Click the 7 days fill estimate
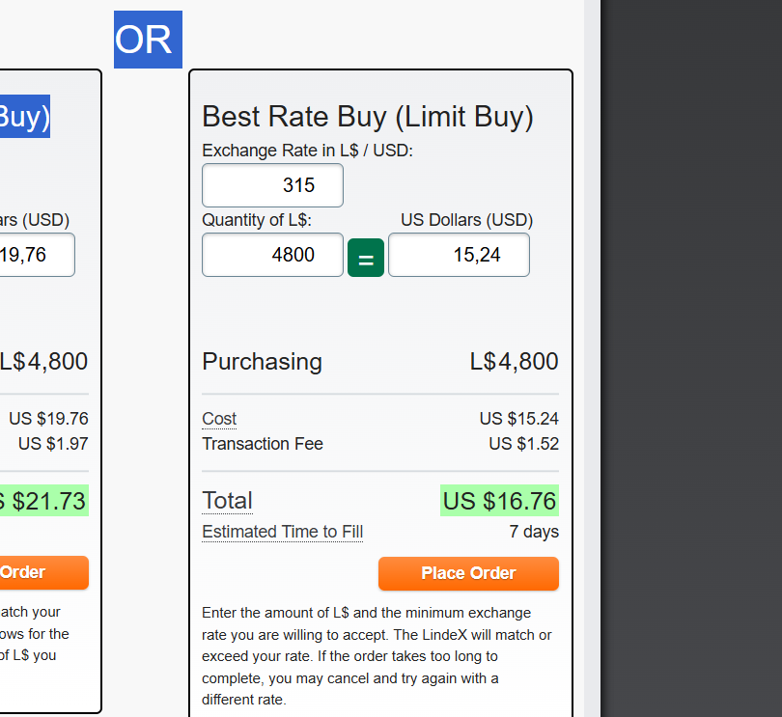Screen dimensions: 782x717 coord(534,532)
